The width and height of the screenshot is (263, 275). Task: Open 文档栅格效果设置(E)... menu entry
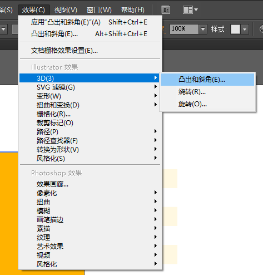(90, 51)
